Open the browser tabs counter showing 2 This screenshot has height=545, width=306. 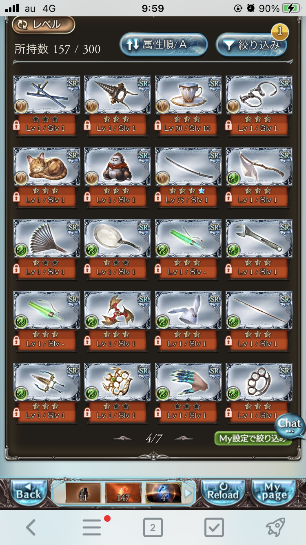point(153,528)
